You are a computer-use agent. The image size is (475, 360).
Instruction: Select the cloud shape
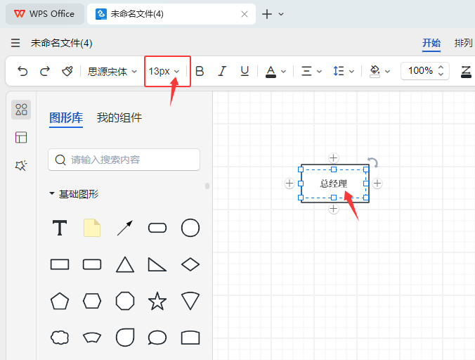60,337
